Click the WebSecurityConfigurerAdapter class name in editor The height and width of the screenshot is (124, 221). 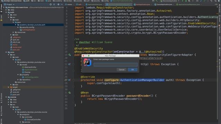point(171,55)
